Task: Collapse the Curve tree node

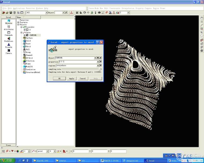Action: pyautogui.click(x=21, y=32)
